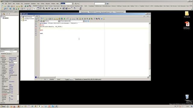Click the editor horizontal scrollbar
The width and height of the screenshot is (193, 108).
[93, 77]
